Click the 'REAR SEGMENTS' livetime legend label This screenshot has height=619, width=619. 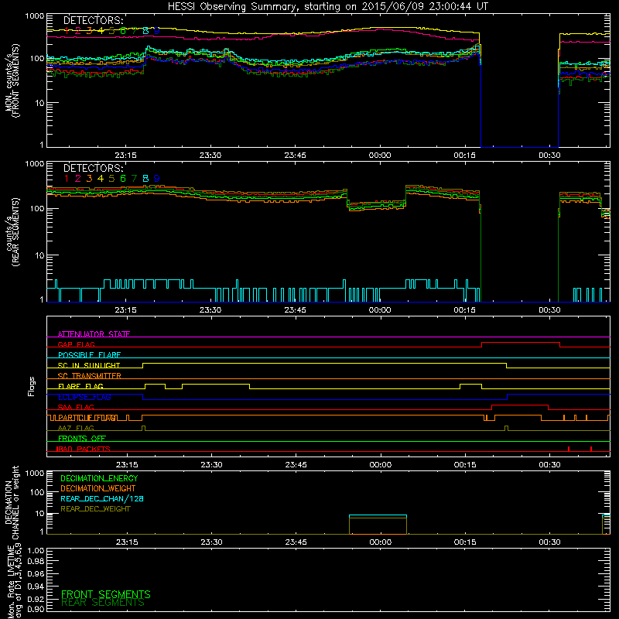pyautogui.click(x=103, y=603)
